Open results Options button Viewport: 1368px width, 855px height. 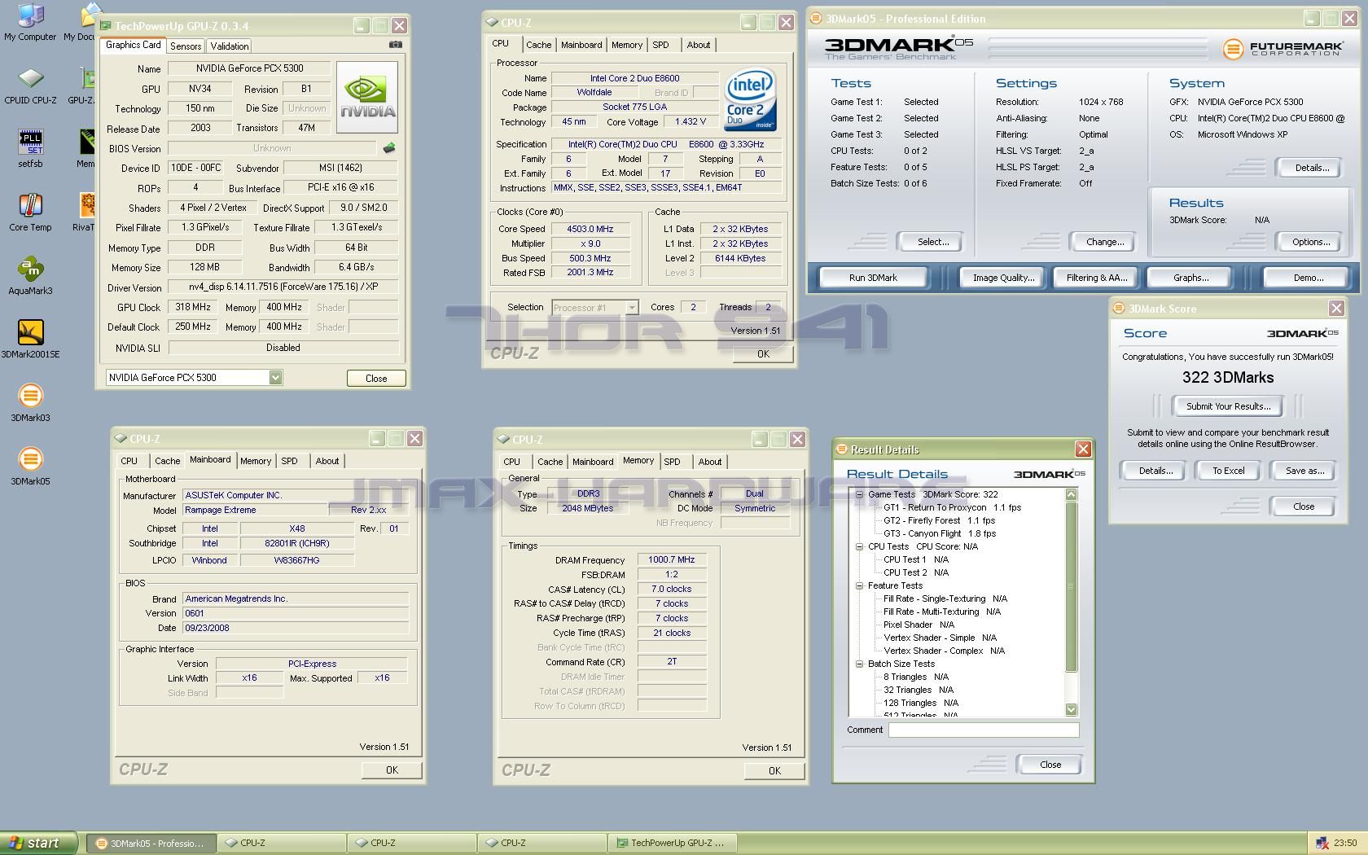(1311, 242)
